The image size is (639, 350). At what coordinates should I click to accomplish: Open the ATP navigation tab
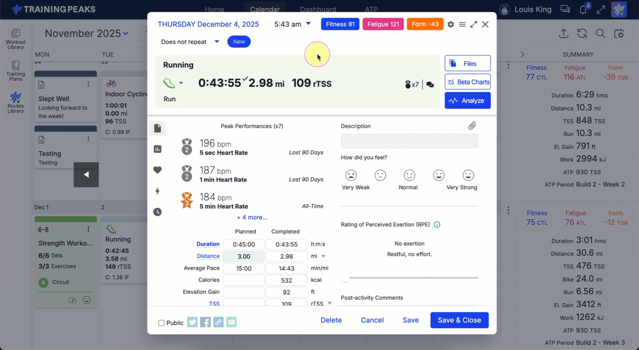[x=371, y=10]
